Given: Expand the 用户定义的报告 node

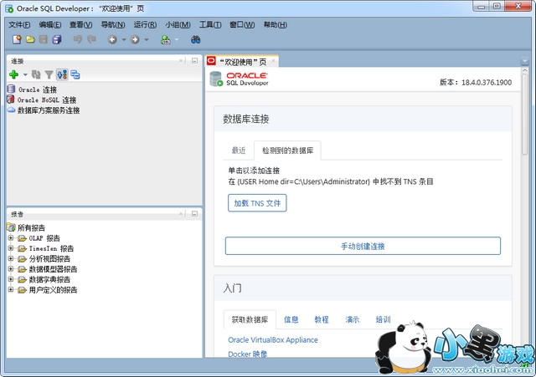Looking at the screenshot, I should [11, 289].
